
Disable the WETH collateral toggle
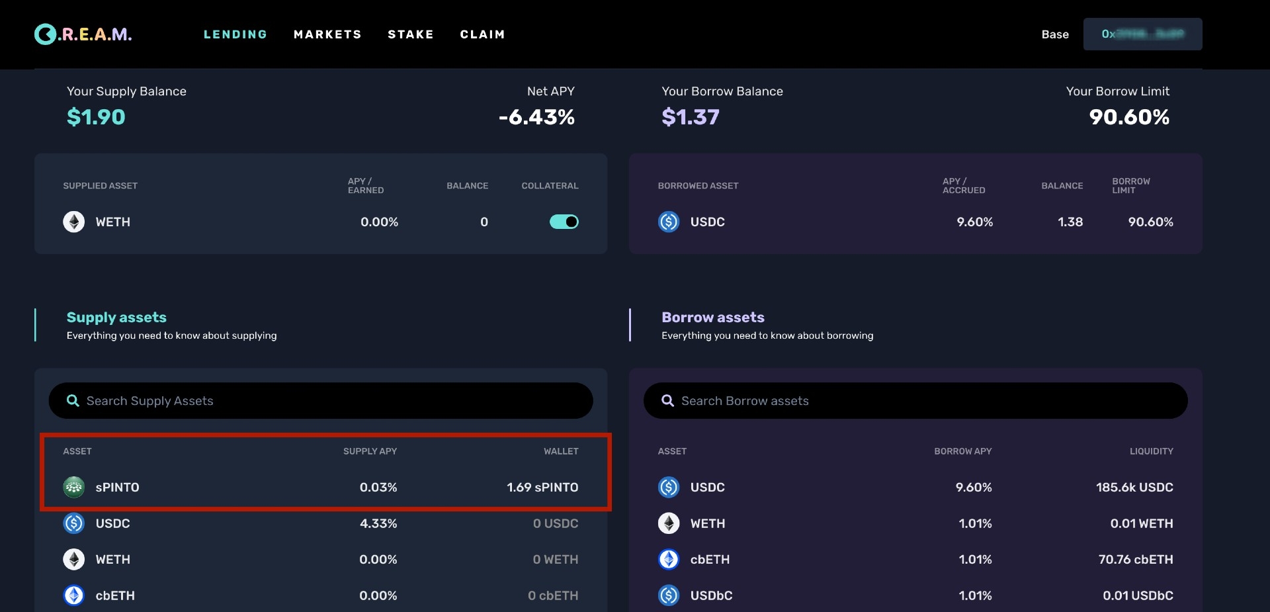564,222
